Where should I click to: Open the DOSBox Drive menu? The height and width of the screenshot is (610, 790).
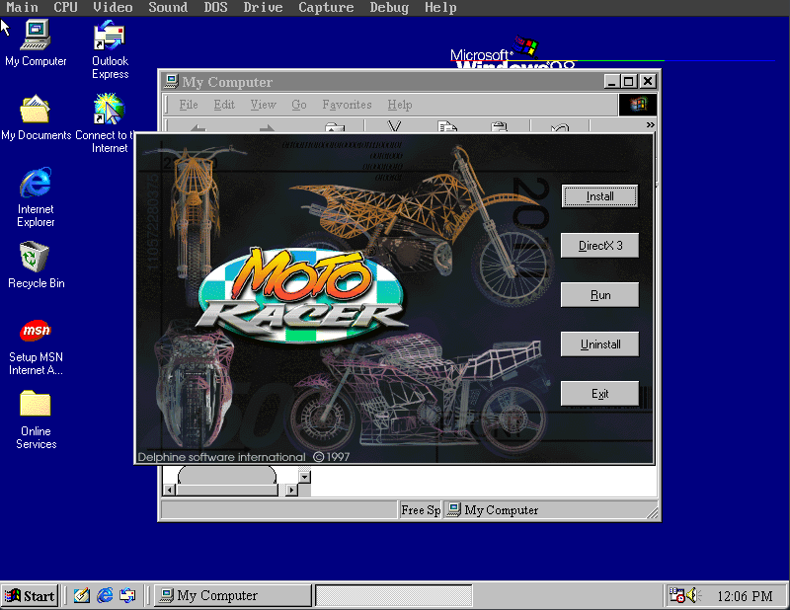263,8
